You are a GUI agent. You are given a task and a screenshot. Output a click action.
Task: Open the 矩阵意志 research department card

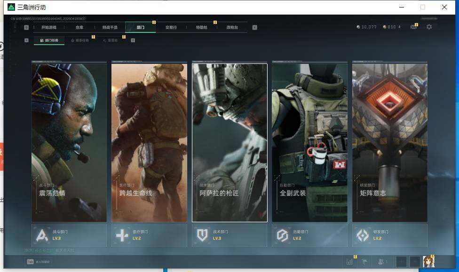pos(389,142)
